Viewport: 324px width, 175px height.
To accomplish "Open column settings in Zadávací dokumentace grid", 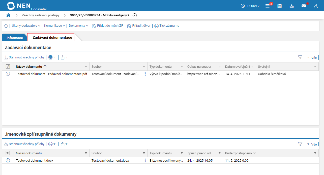I will pos(8,66).
